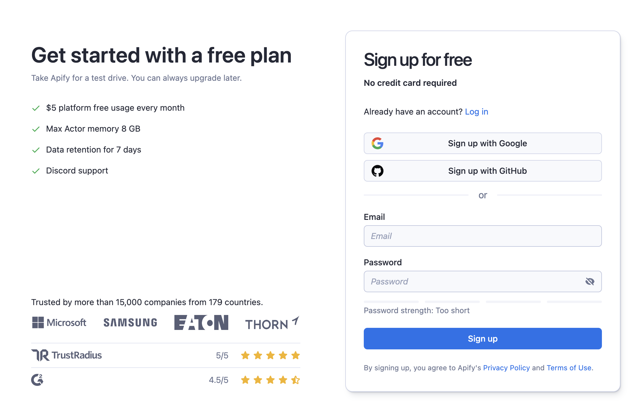Image resolution: width=642 pixels, height=408 pixels.
Task: Click the G2 rating logo
Action: (37, 380)
